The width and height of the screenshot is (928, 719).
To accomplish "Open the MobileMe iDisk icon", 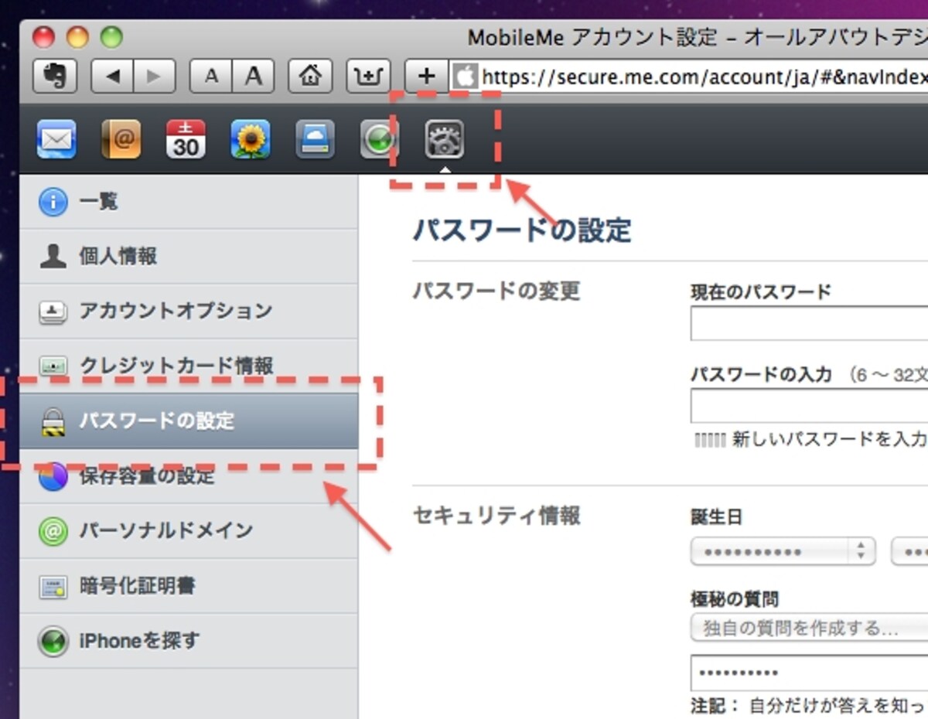I will click(x=315, y=140).
